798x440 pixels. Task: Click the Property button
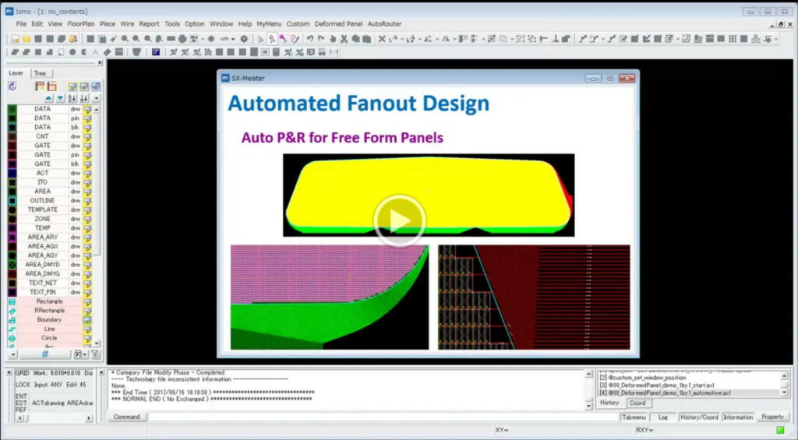772,417
